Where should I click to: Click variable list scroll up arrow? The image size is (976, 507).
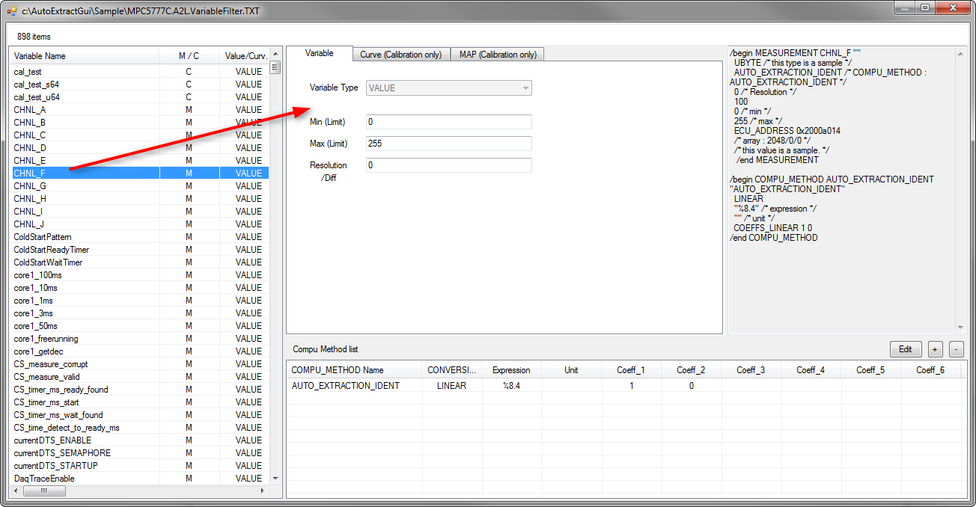click(275, 55)
